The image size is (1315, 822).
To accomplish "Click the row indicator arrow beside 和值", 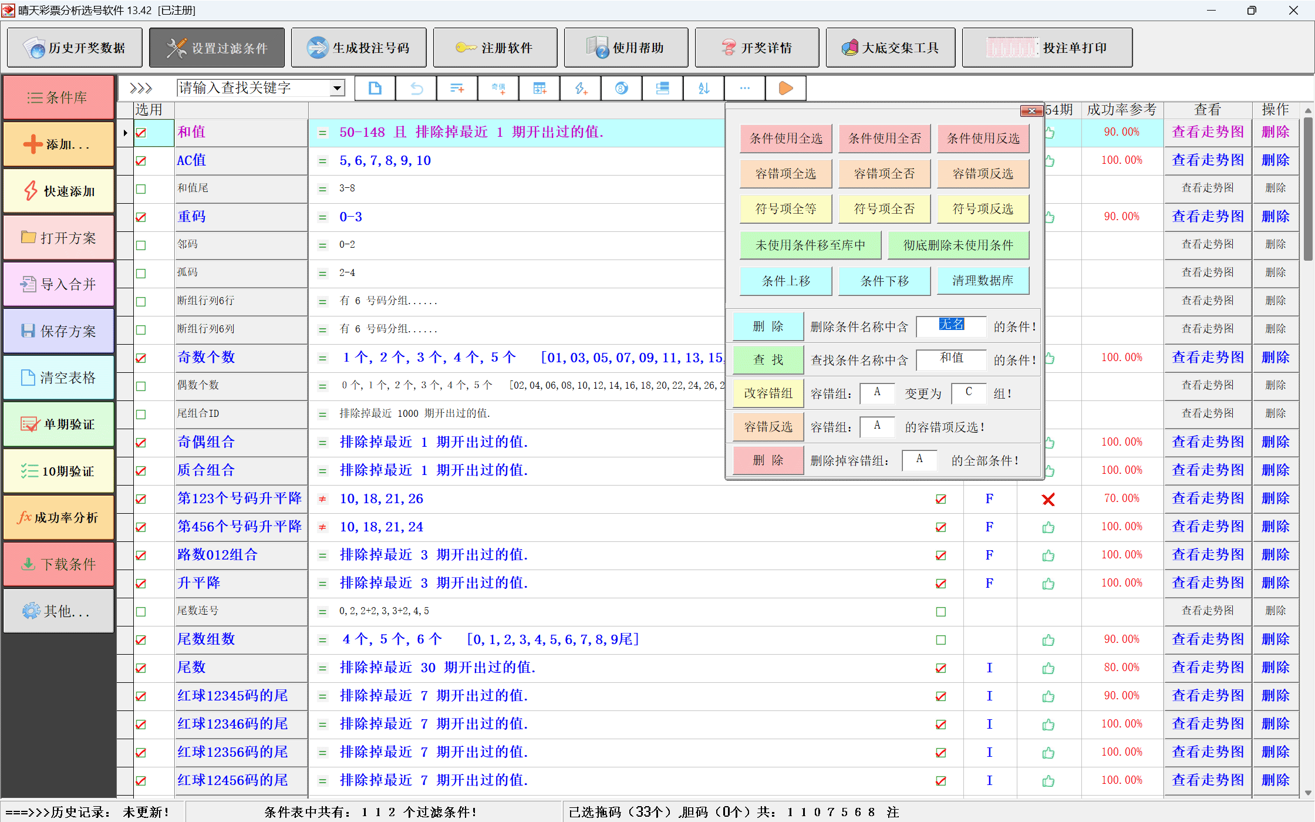I will pyautogui.click(x=125, y=133).
